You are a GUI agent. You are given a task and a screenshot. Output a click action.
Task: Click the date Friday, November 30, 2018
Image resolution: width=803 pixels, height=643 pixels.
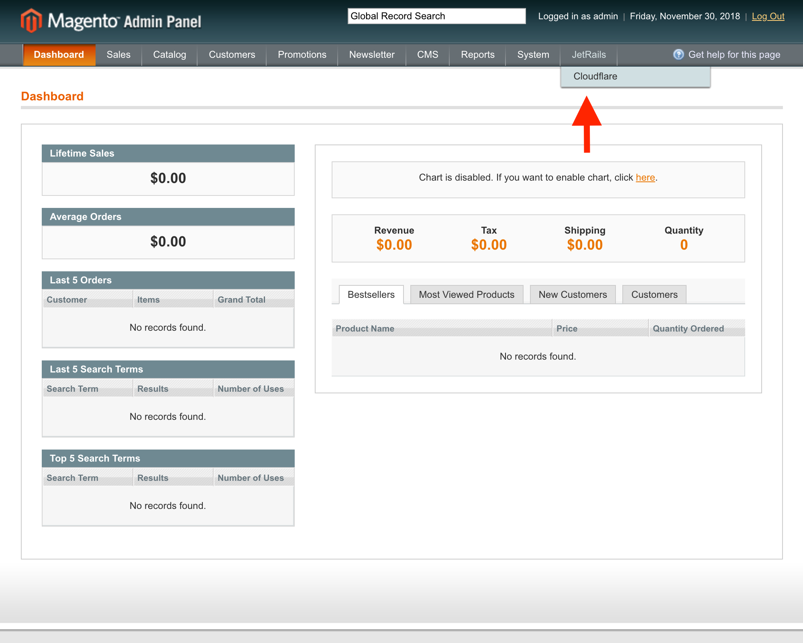[685, 16]
